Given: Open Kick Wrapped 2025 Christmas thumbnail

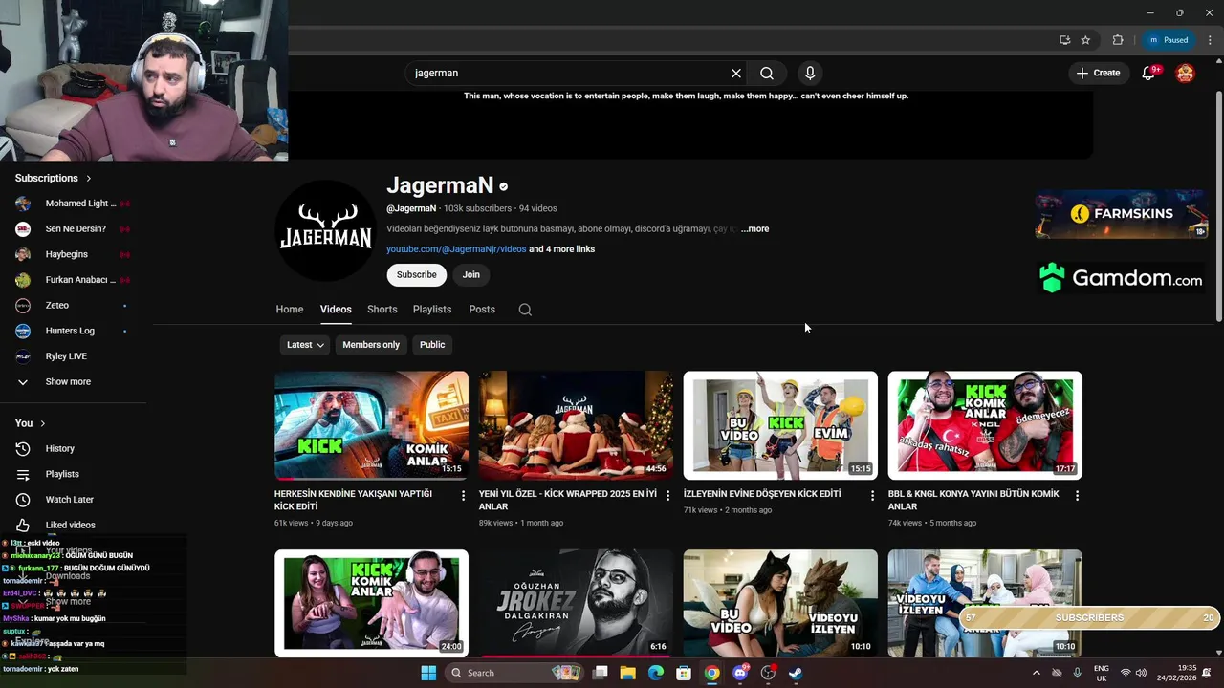Looking at the screenshot, I should click(576, 425).
